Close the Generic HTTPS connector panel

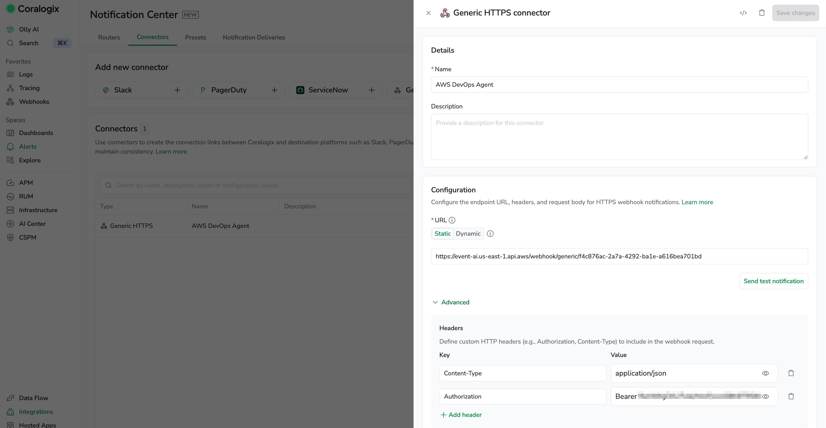(429, 13)
